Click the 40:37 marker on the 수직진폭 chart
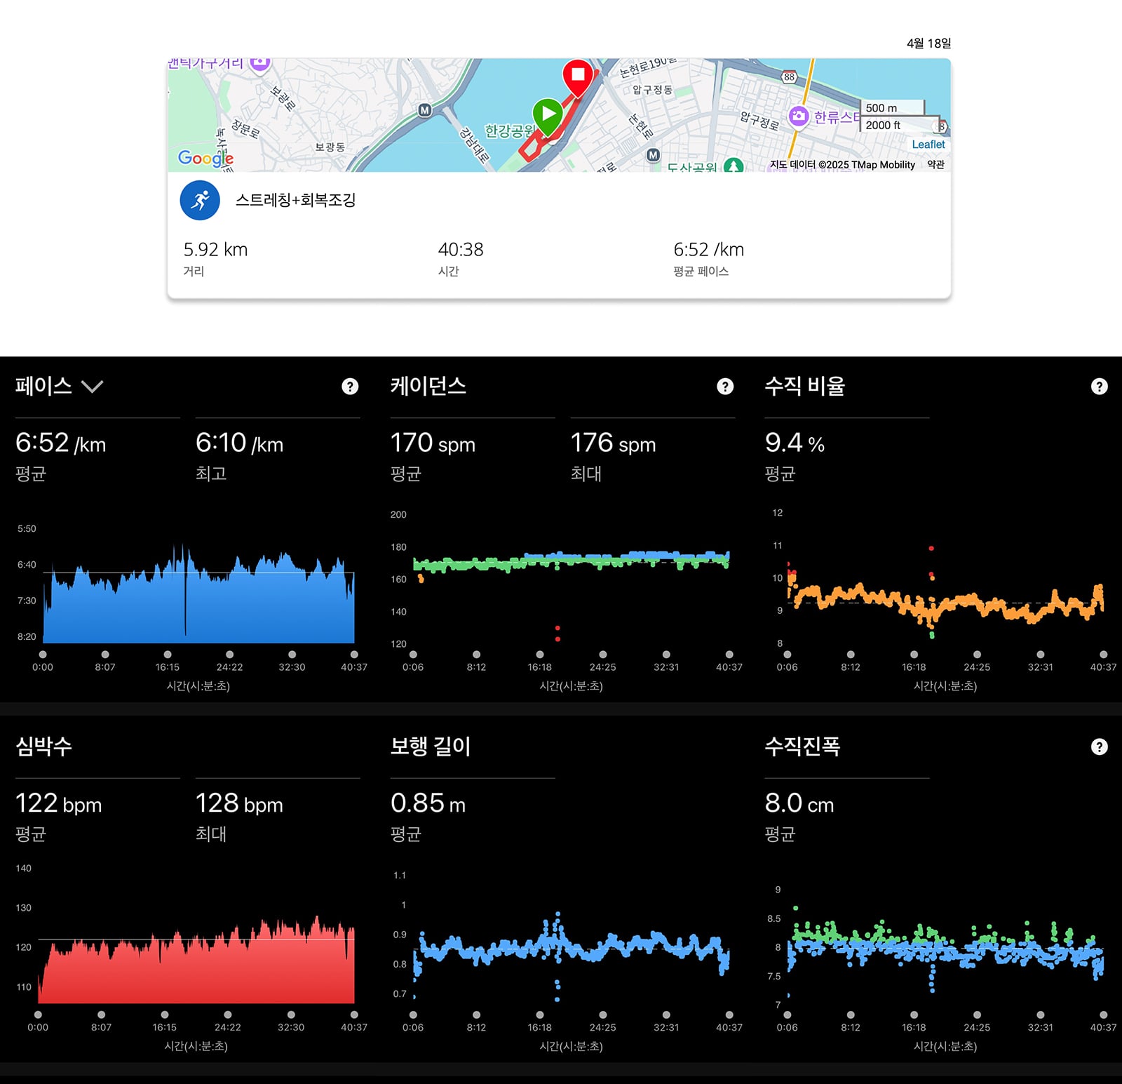This screenshot has height=1084, width=1122. (x=1104, y=1015)
